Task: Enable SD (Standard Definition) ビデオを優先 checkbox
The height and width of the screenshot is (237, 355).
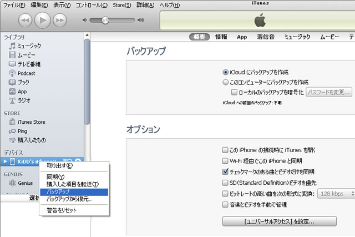Action: (x=225, y=183)
